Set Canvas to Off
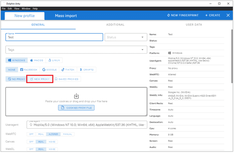234x153 pixels. coord(31,142)
